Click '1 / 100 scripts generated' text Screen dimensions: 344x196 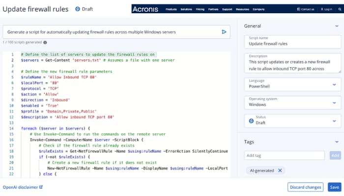[x=22, y=42]
